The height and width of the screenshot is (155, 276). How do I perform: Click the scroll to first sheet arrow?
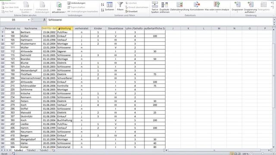(2, 150)
